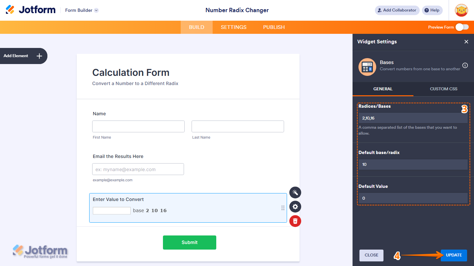Click the UPDATE button
The width and height of the screenshot is (474, 266).
tap(454, 255)
